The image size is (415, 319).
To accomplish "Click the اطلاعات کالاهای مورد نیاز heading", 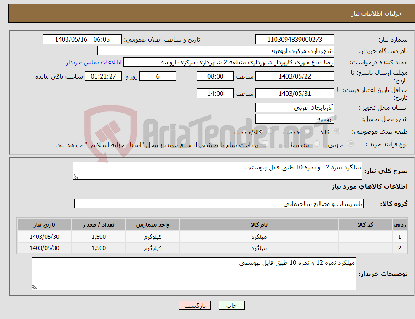I will (x=369, y=187).
